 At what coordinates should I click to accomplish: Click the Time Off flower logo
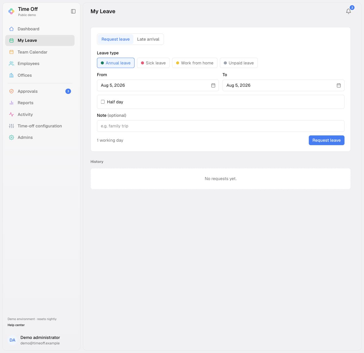click(x=11, y=11)
